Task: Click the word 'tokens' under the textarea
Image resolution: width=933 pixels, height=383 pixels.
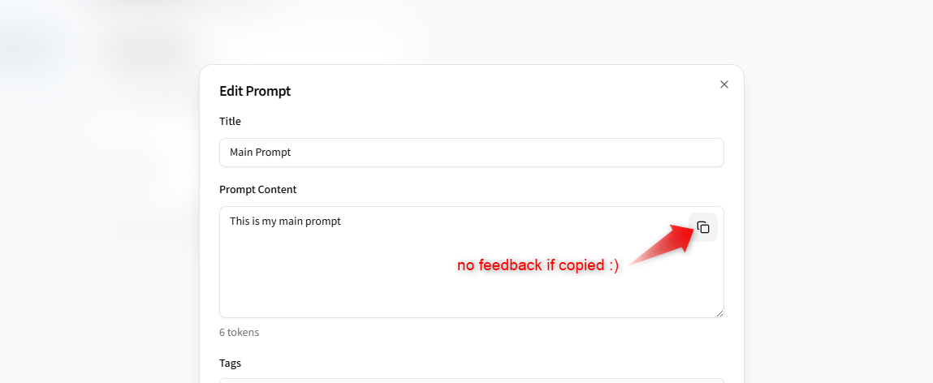Action: point(244,333)
